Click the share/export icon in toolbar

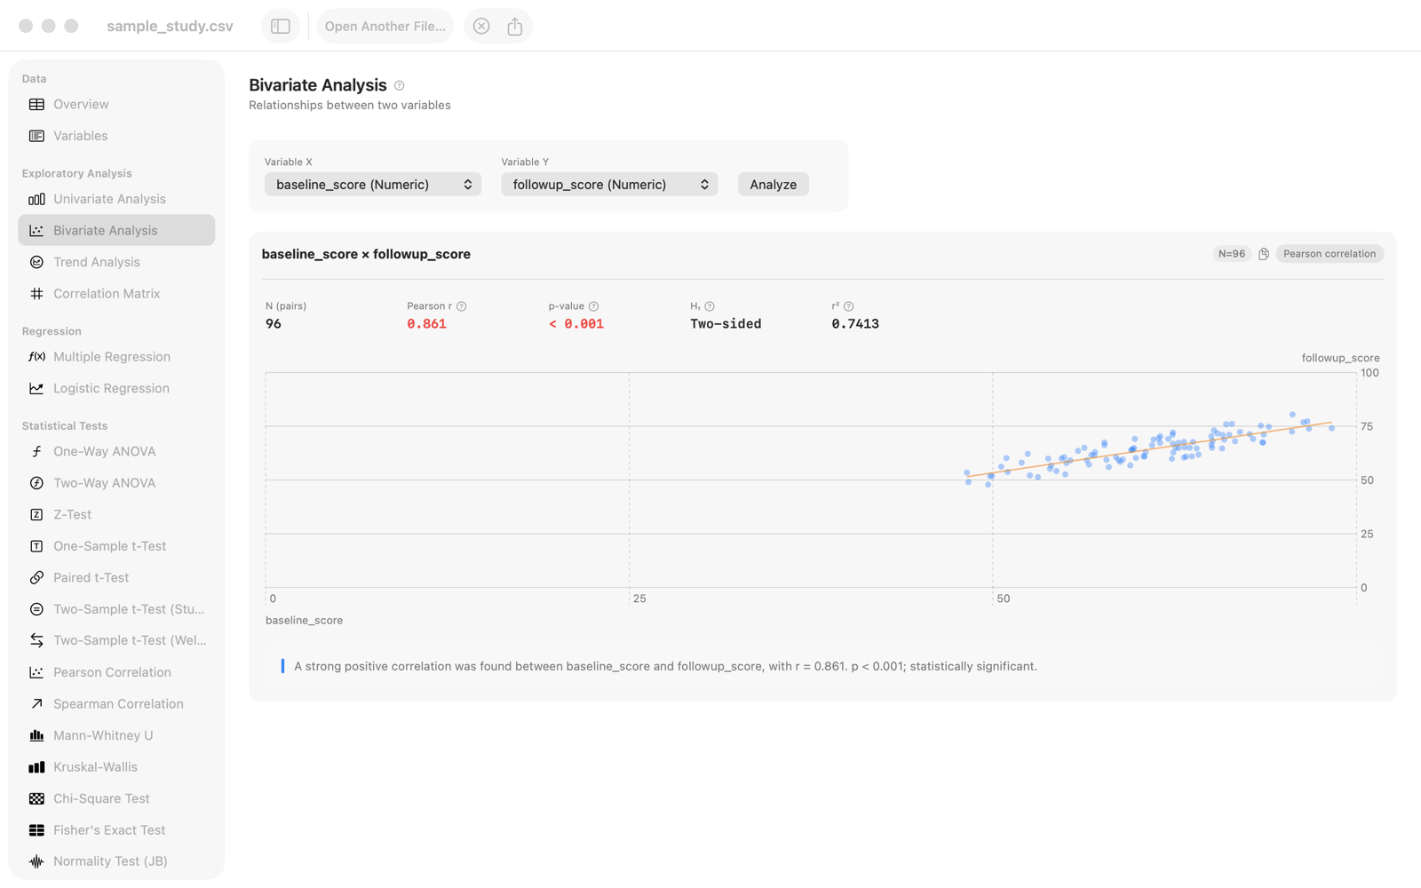click(515, 26)
